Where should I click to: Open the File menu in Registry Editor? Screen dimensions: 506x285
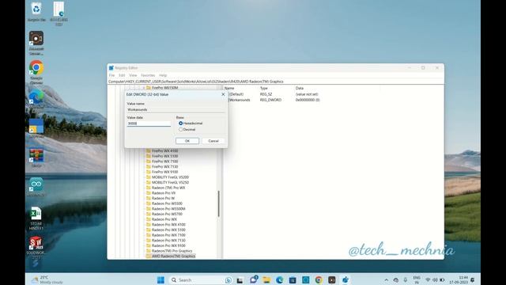tap(111, 75)
